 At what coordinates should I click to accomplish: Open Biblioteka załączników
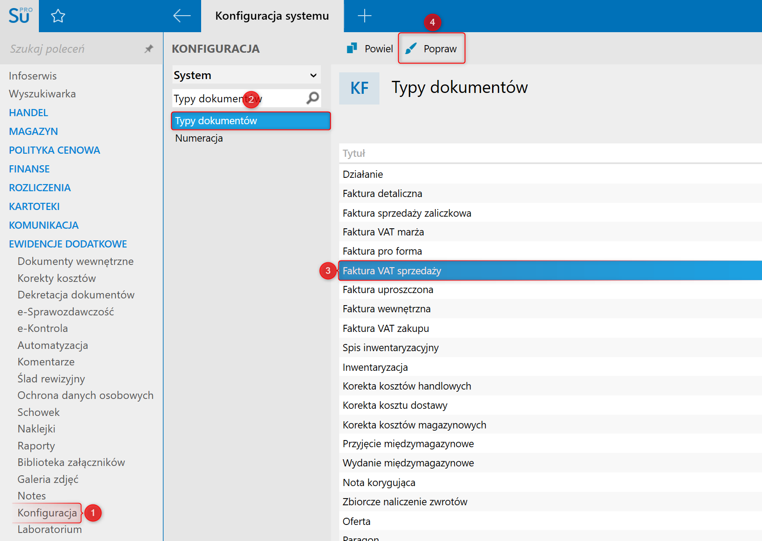72,462
